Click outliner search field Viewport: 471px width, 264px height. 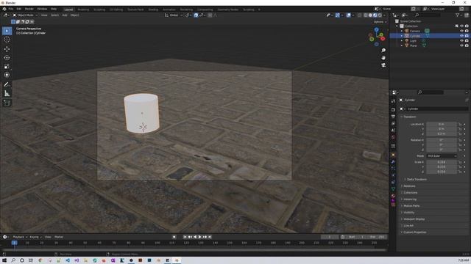tap(428, 15)
